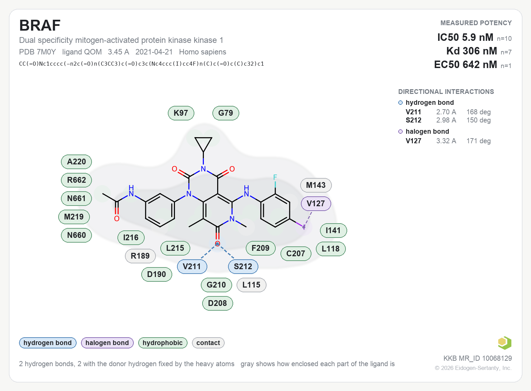Screen dimensions: 531x391
Task: Select the EC50 642 nM potency value
Action: (x=466, y=65)
